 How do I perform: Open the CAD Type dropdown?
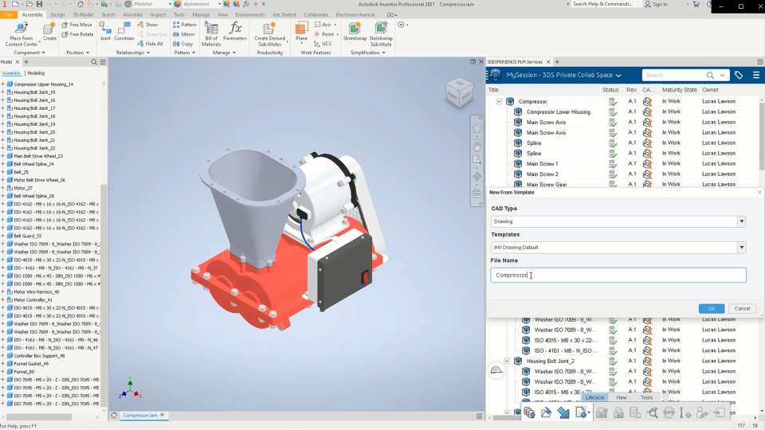click(742, 221)
